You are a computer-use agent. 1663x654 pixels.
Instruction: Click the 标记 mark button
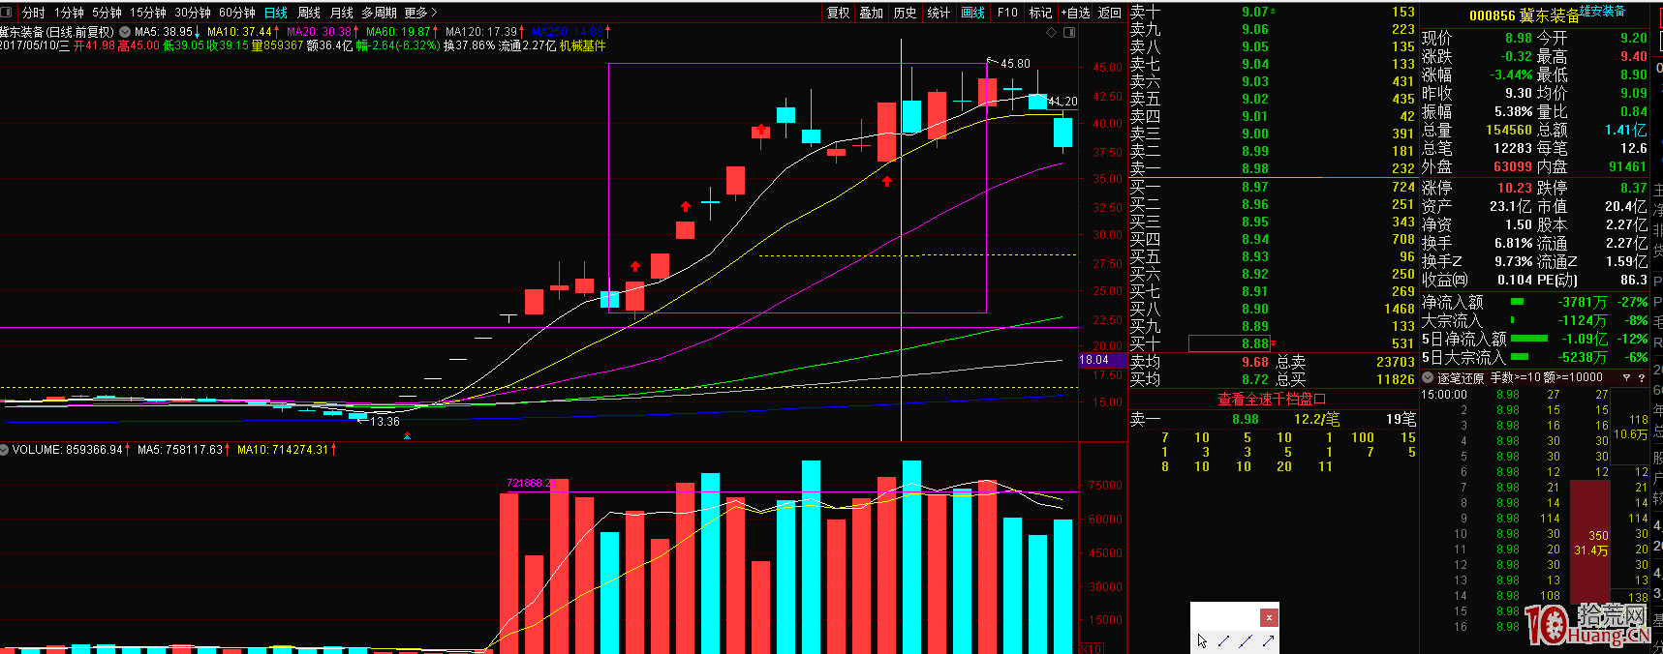(x=1040, y=13)
